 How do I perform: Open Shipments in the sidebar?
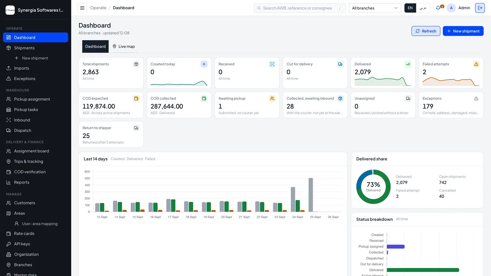[36, 48]
